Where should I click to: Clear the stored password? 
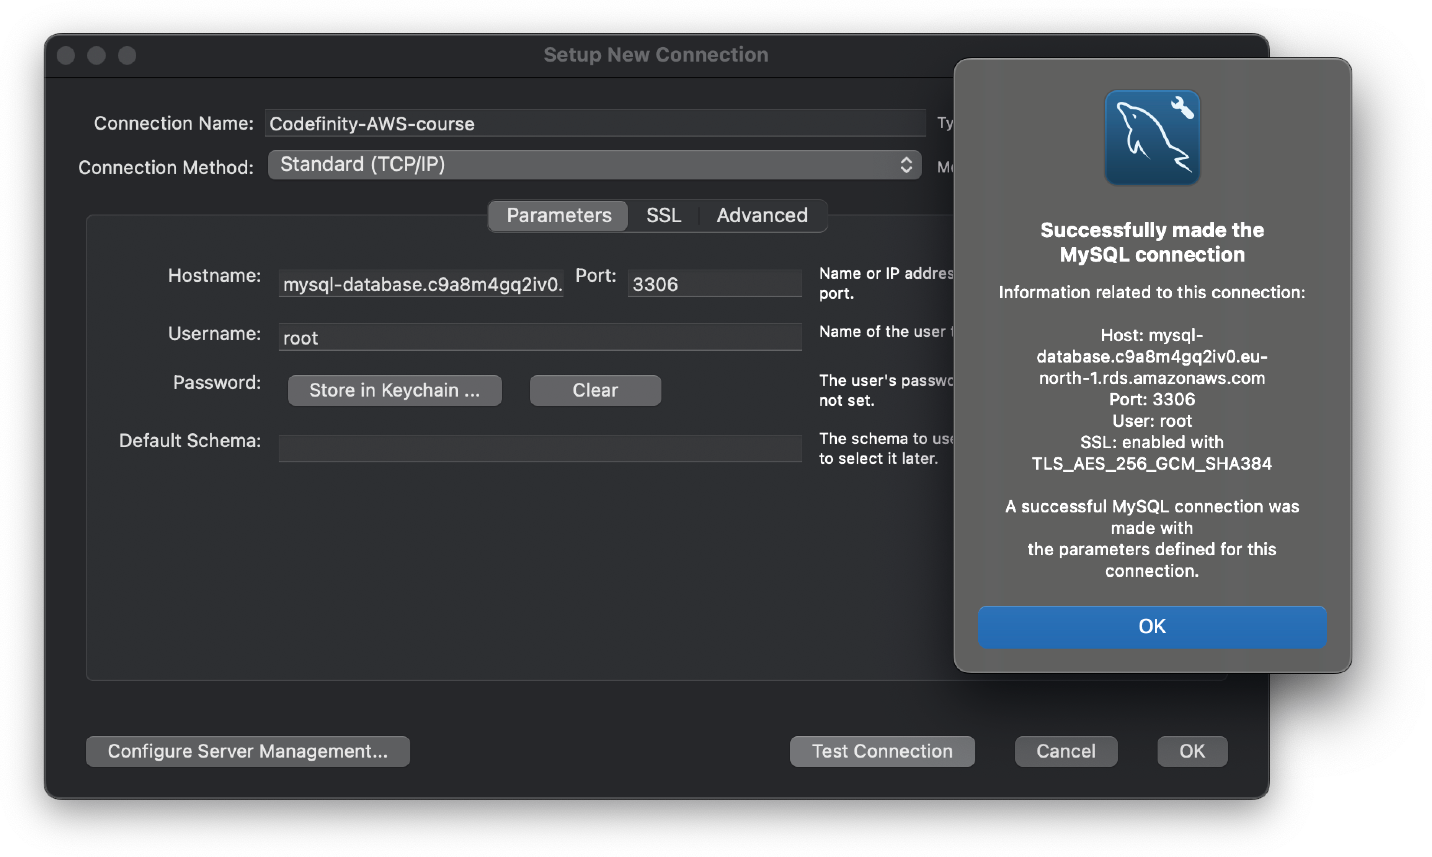coord(595,390)
